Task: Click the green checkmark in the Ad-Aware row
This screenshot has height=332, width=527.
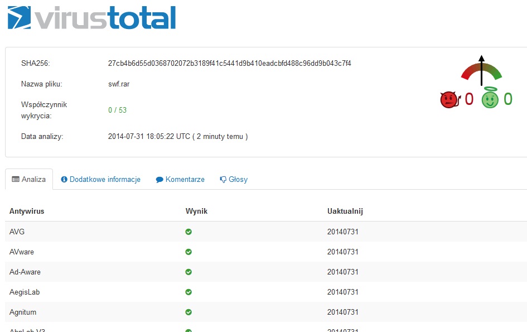Action: [188, 272]
